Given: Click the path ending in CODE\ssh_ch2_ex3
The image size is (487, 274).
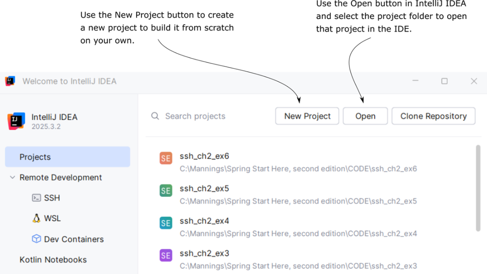Looking at the screenshot, I should 298,266.
